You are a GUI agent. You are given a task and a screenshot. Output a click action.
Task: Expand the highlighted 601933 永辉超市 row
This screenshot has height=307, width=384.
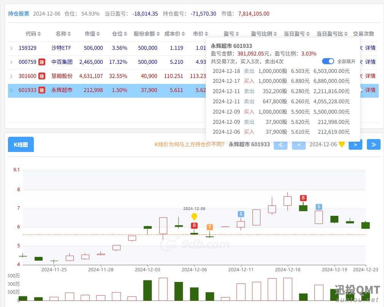pyautogui.click(x=11, y=90)
